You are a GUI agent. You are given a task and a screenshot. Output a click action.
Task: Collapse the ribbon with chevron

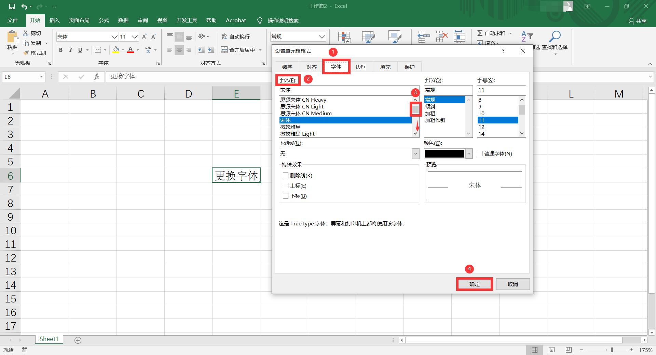coord(650,64)
